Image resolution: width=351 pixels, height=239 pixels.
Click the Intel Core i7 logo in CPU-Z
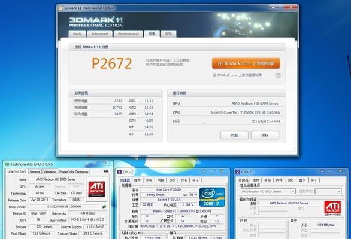point(212,197)
